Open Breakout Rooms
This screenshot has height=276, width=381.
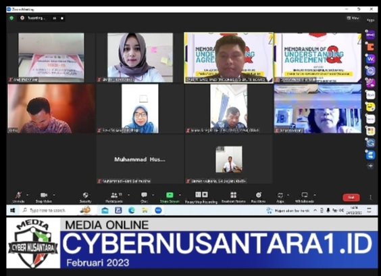click(x=233, y=197)
